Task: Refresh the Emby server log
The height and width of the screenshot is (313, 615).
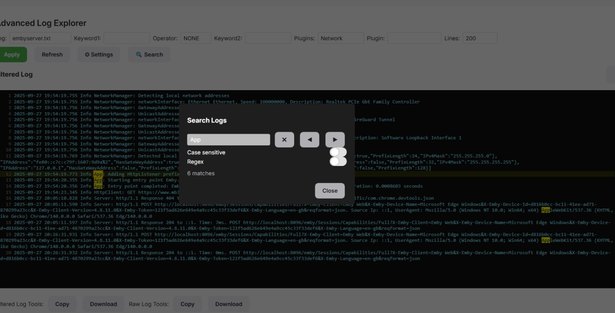Action: (52, 54)
